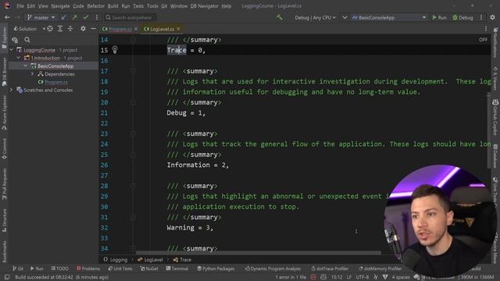Open the VCS more options dots

[x=97, y=17]
